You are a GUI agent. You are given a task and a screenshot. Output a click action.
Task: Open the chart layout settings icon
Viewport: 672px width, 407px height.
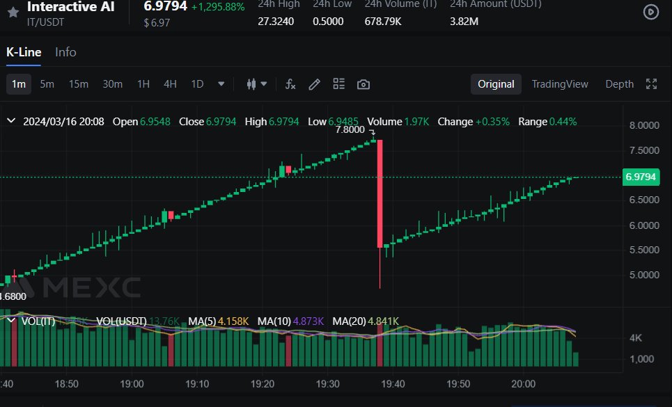[x=338, y=84]
